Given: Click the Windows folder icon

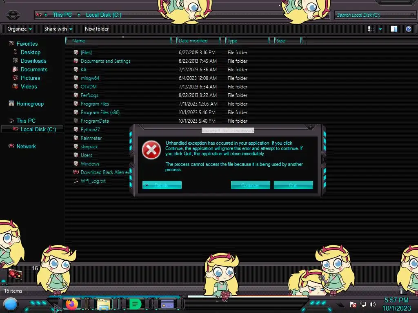Looking at the screenshot, I should click(x=76, y=163).
